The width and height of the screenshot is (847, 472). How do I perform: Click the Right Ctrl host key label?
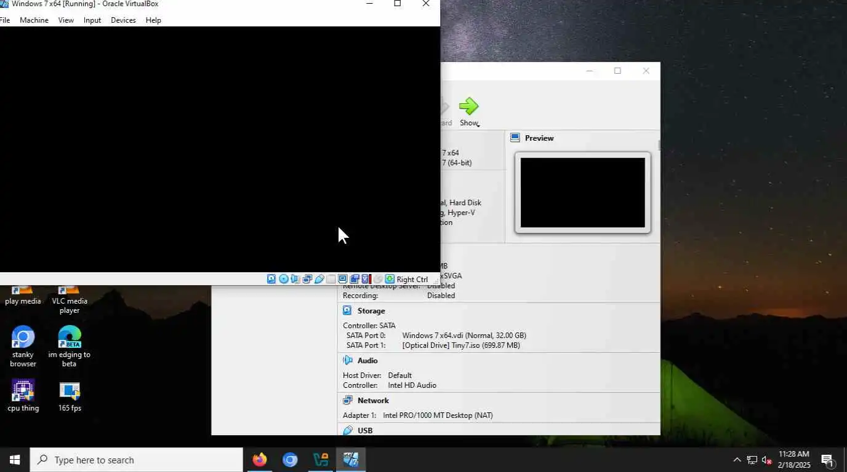pyautogui.click(x=412, y=279)
